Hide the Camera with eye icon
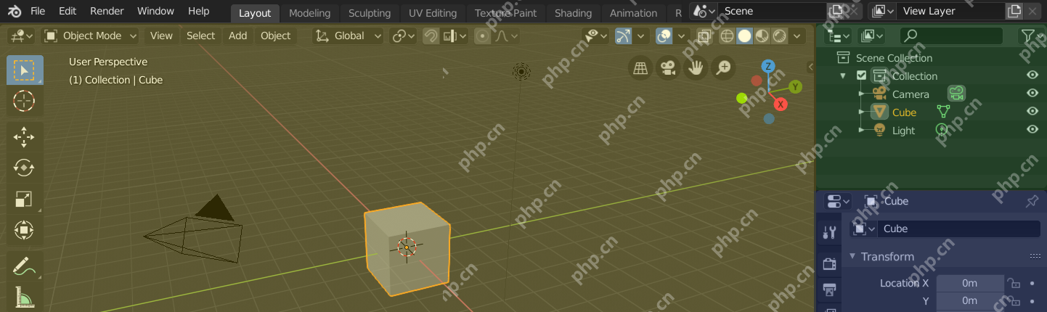1047x312 pixels. [1032, 93]
